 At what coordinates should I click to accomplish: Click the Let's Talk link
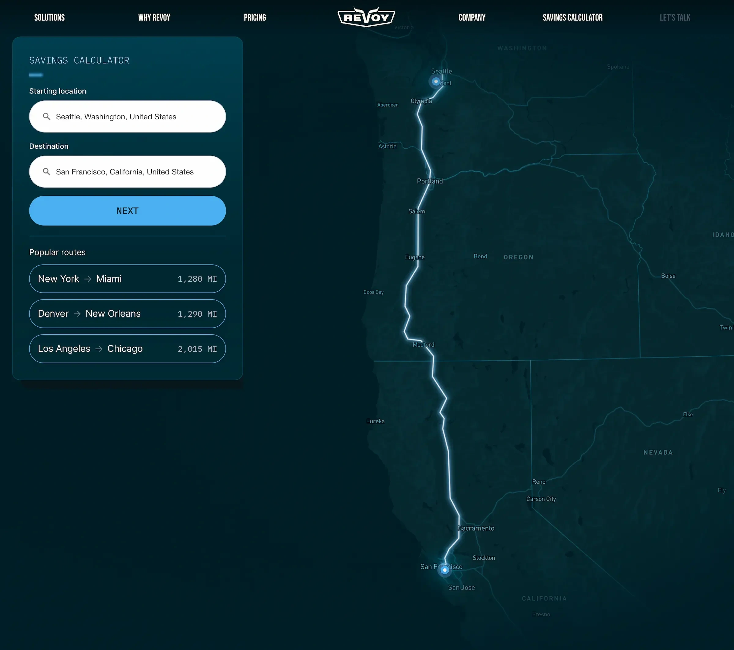pos(675,18)
